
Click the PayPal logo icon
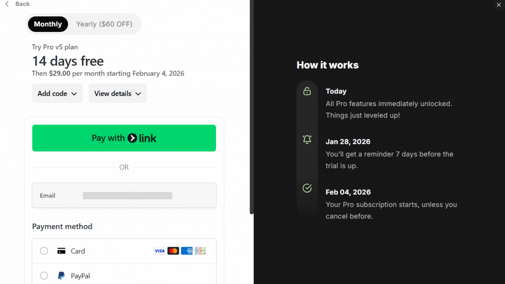61,276
